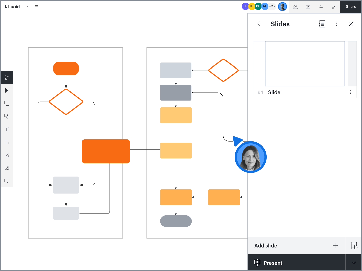Click the Share button
This screenshot has height=271, width=362.
[x=351, y=7]
